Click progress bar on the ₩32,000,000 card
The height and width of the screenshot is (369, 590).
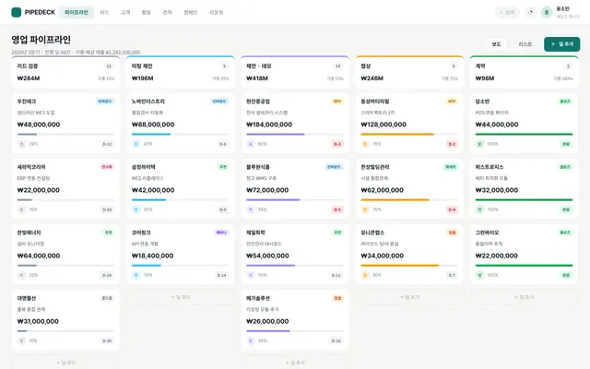point(525,199)
